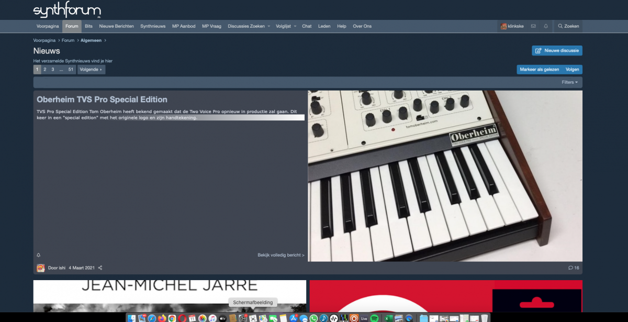Viewport: 628px width, 322px height.
Task: Open the envelope conversations icon
Action: coord(533,26)
